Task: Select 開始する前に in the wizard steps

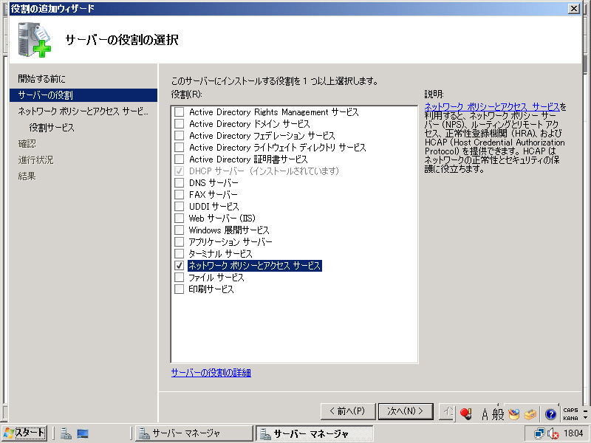Action: coord(42,78)
